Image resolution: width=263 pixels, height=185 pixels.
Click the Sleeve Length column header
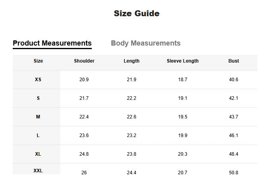click(x=183, y=61)
